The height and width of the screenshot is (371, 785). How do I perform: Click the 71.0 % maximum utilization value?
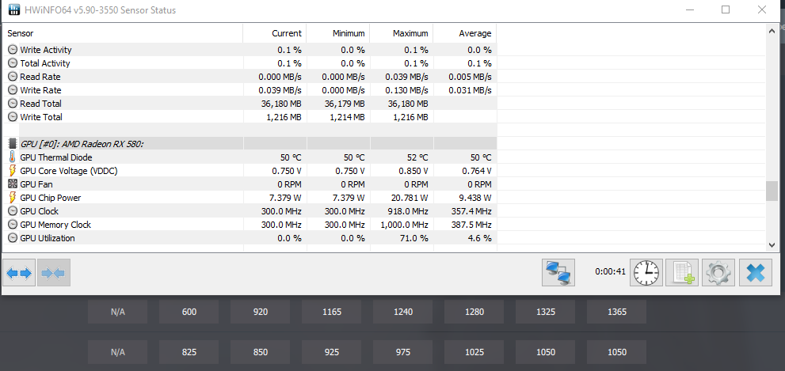[413, 239]
